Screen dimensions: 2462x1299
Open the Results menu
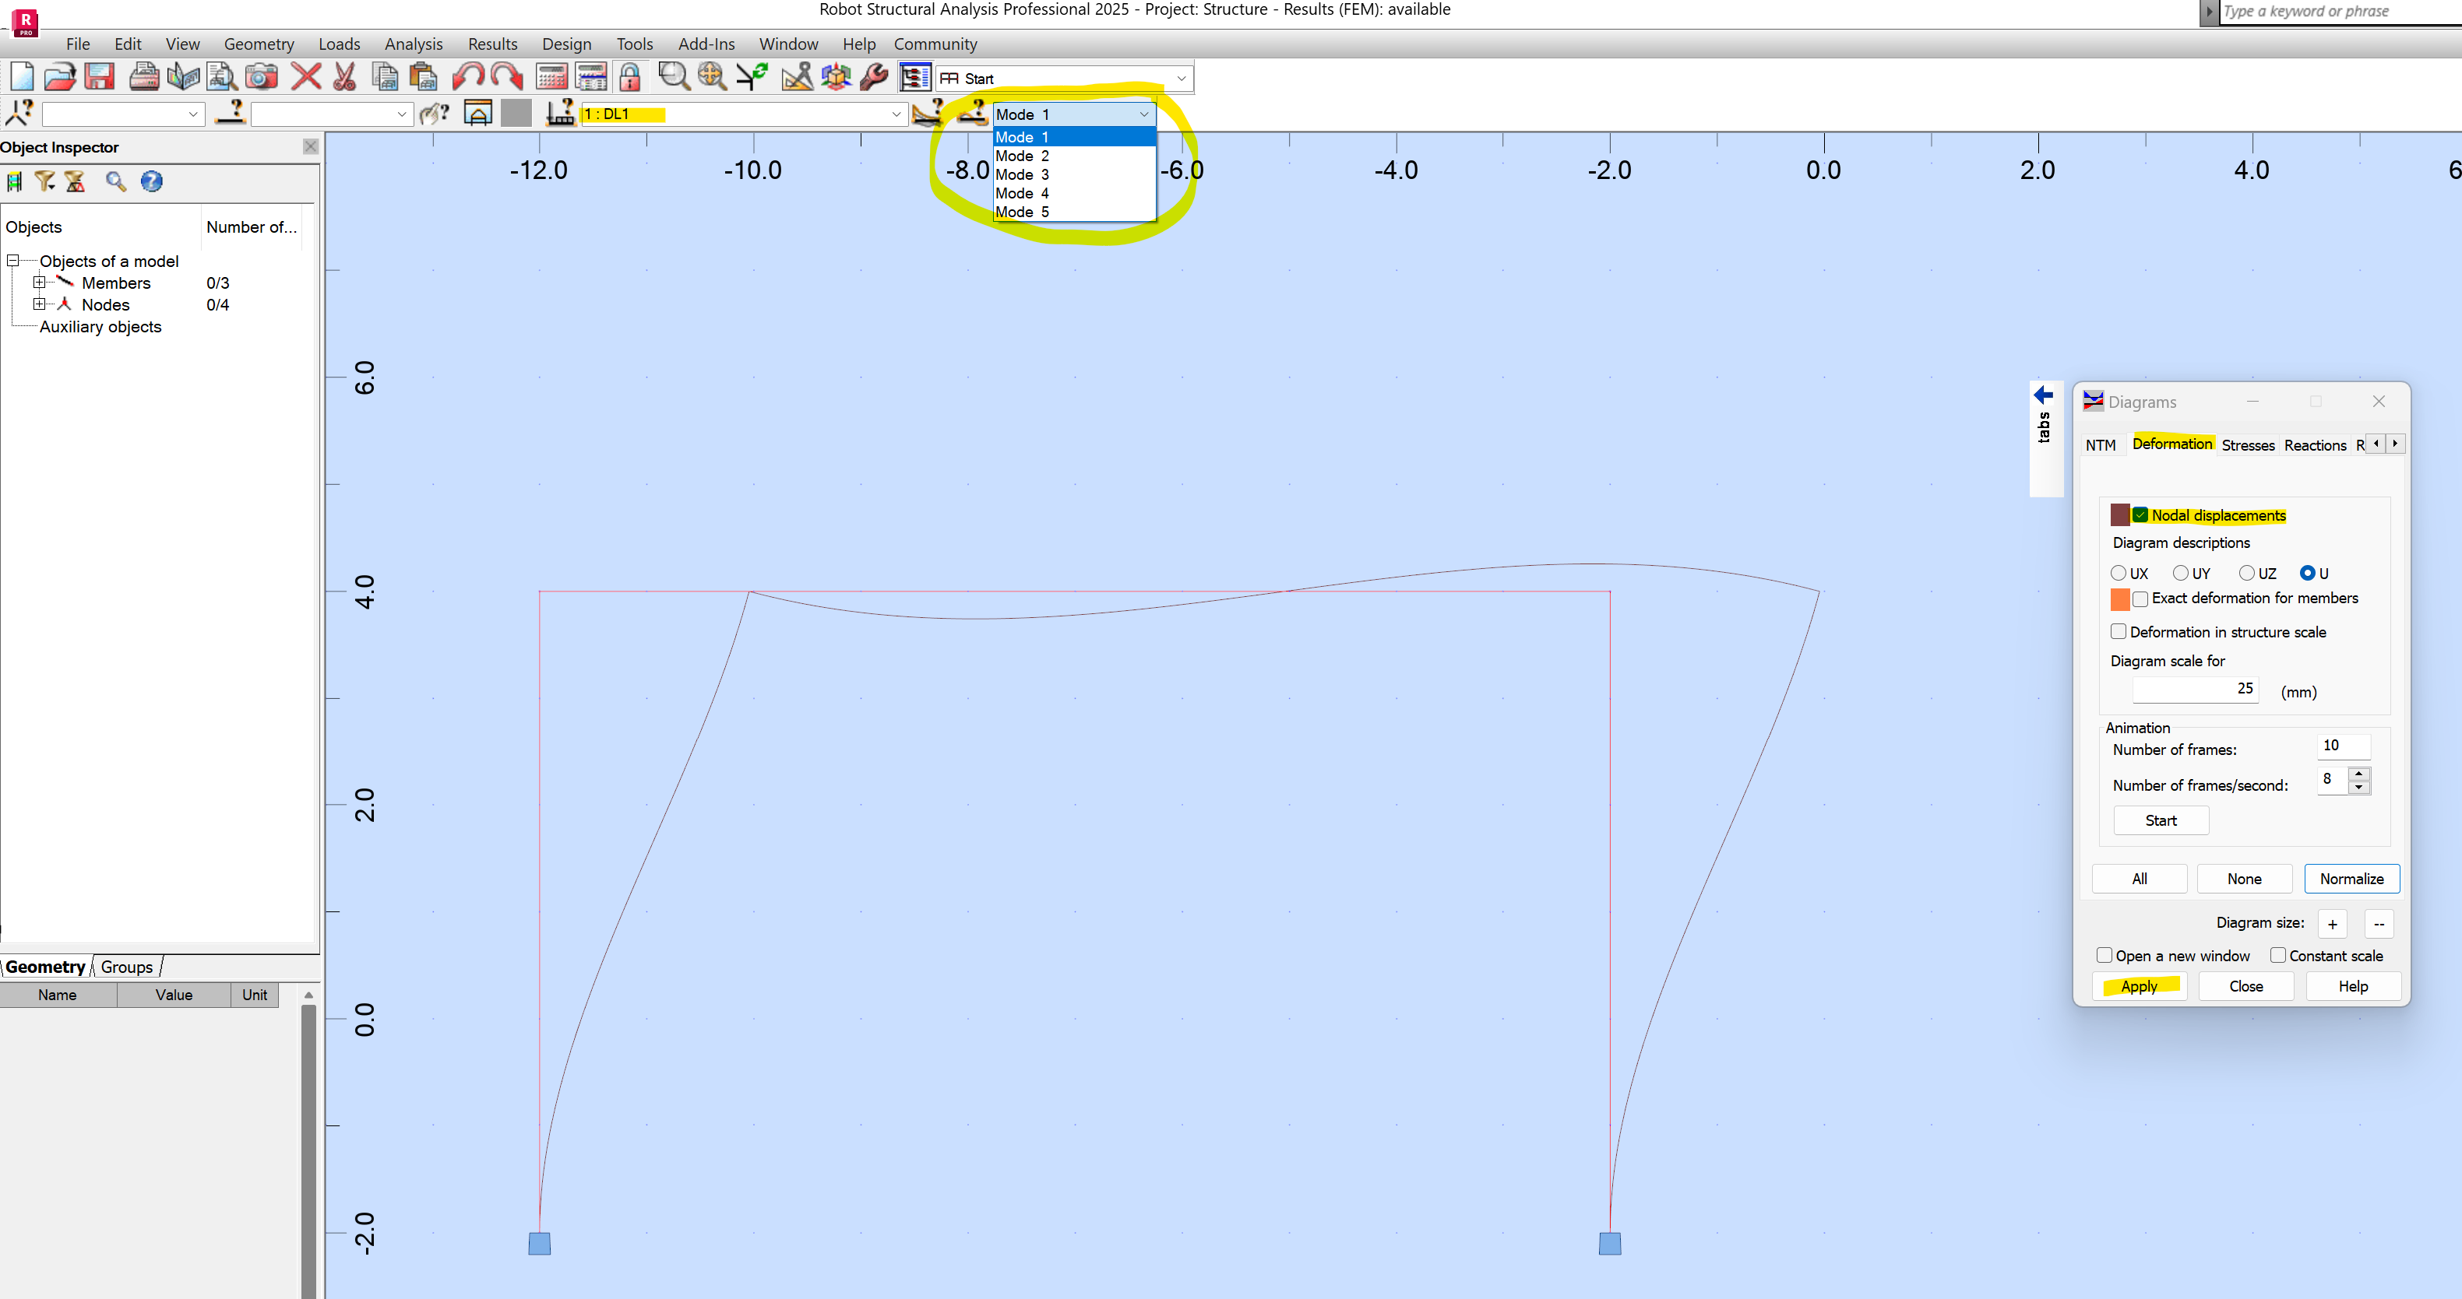click(492, 44)
